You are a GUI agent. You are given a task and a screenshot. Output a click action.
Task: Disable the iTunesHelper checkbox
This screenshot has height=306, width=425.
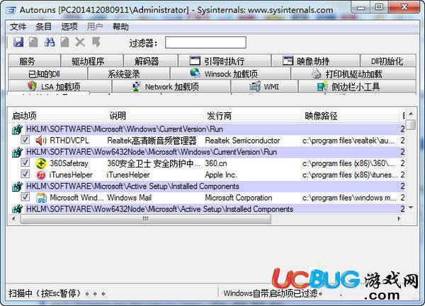tap(25, 174)
